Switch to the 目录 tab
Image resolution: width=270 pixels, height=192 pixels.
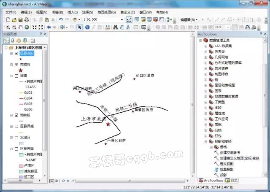(232, 181)
